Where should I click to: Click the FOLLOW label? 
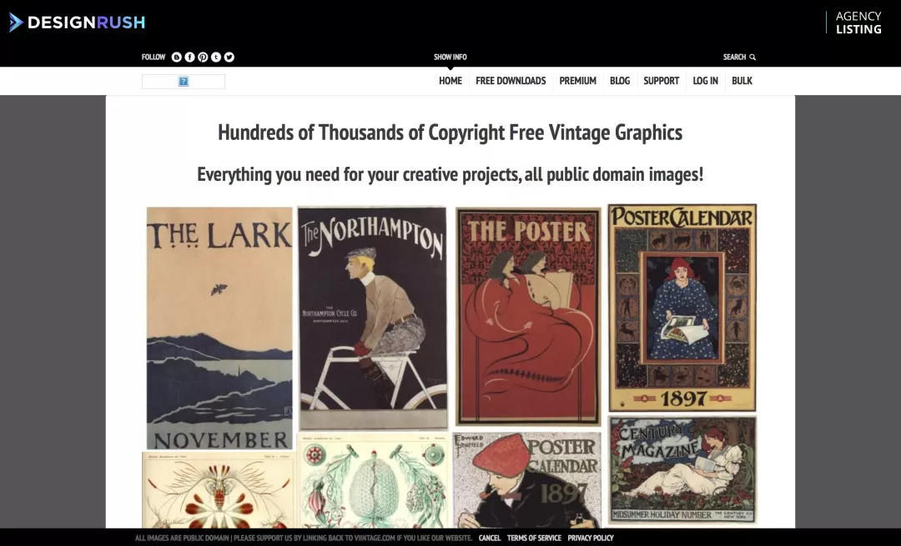154,57
